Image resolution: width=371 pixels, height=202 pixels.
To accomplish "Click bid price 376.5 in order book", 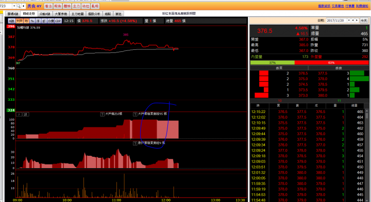I will pyautogui.click(x=303, y=74).
